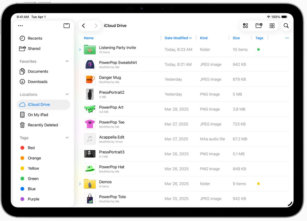This screenshot has height=221, width=307.
Task: Click the 'M4a audio file' kind cell
Action: tap(212, 139)
